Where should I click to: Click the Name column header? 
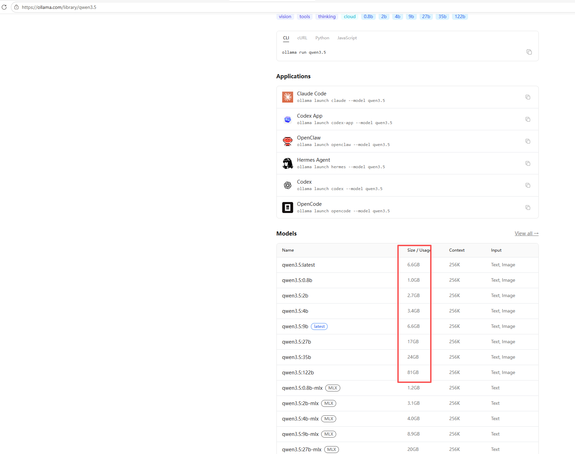(288, 250)
